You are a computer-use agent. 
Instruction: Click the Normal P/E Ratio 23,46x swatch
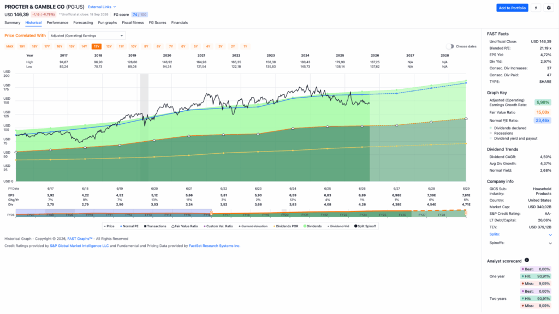[542, 120]
